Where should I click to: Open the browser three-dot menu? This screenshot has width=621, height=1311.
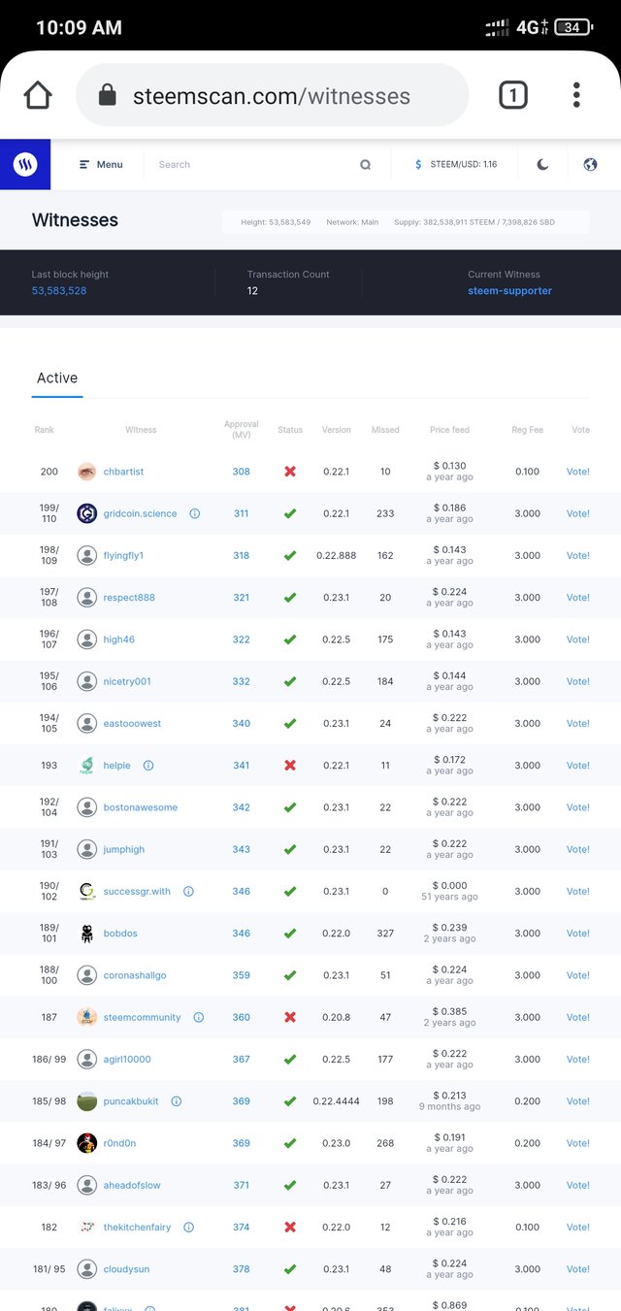tap(576, 95)
